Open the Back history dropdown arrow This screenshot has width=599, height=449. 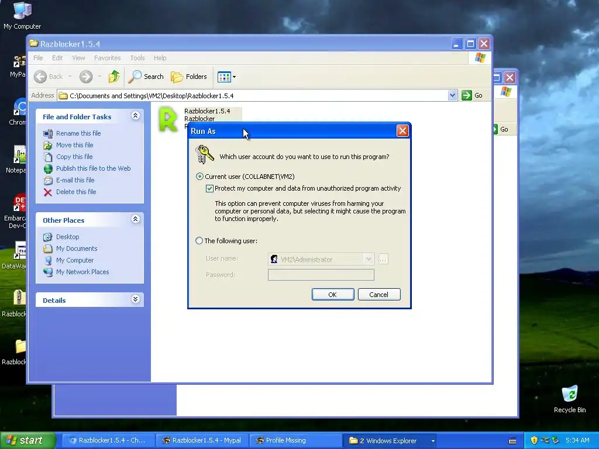pyautogui.click(x=70, y=77)
